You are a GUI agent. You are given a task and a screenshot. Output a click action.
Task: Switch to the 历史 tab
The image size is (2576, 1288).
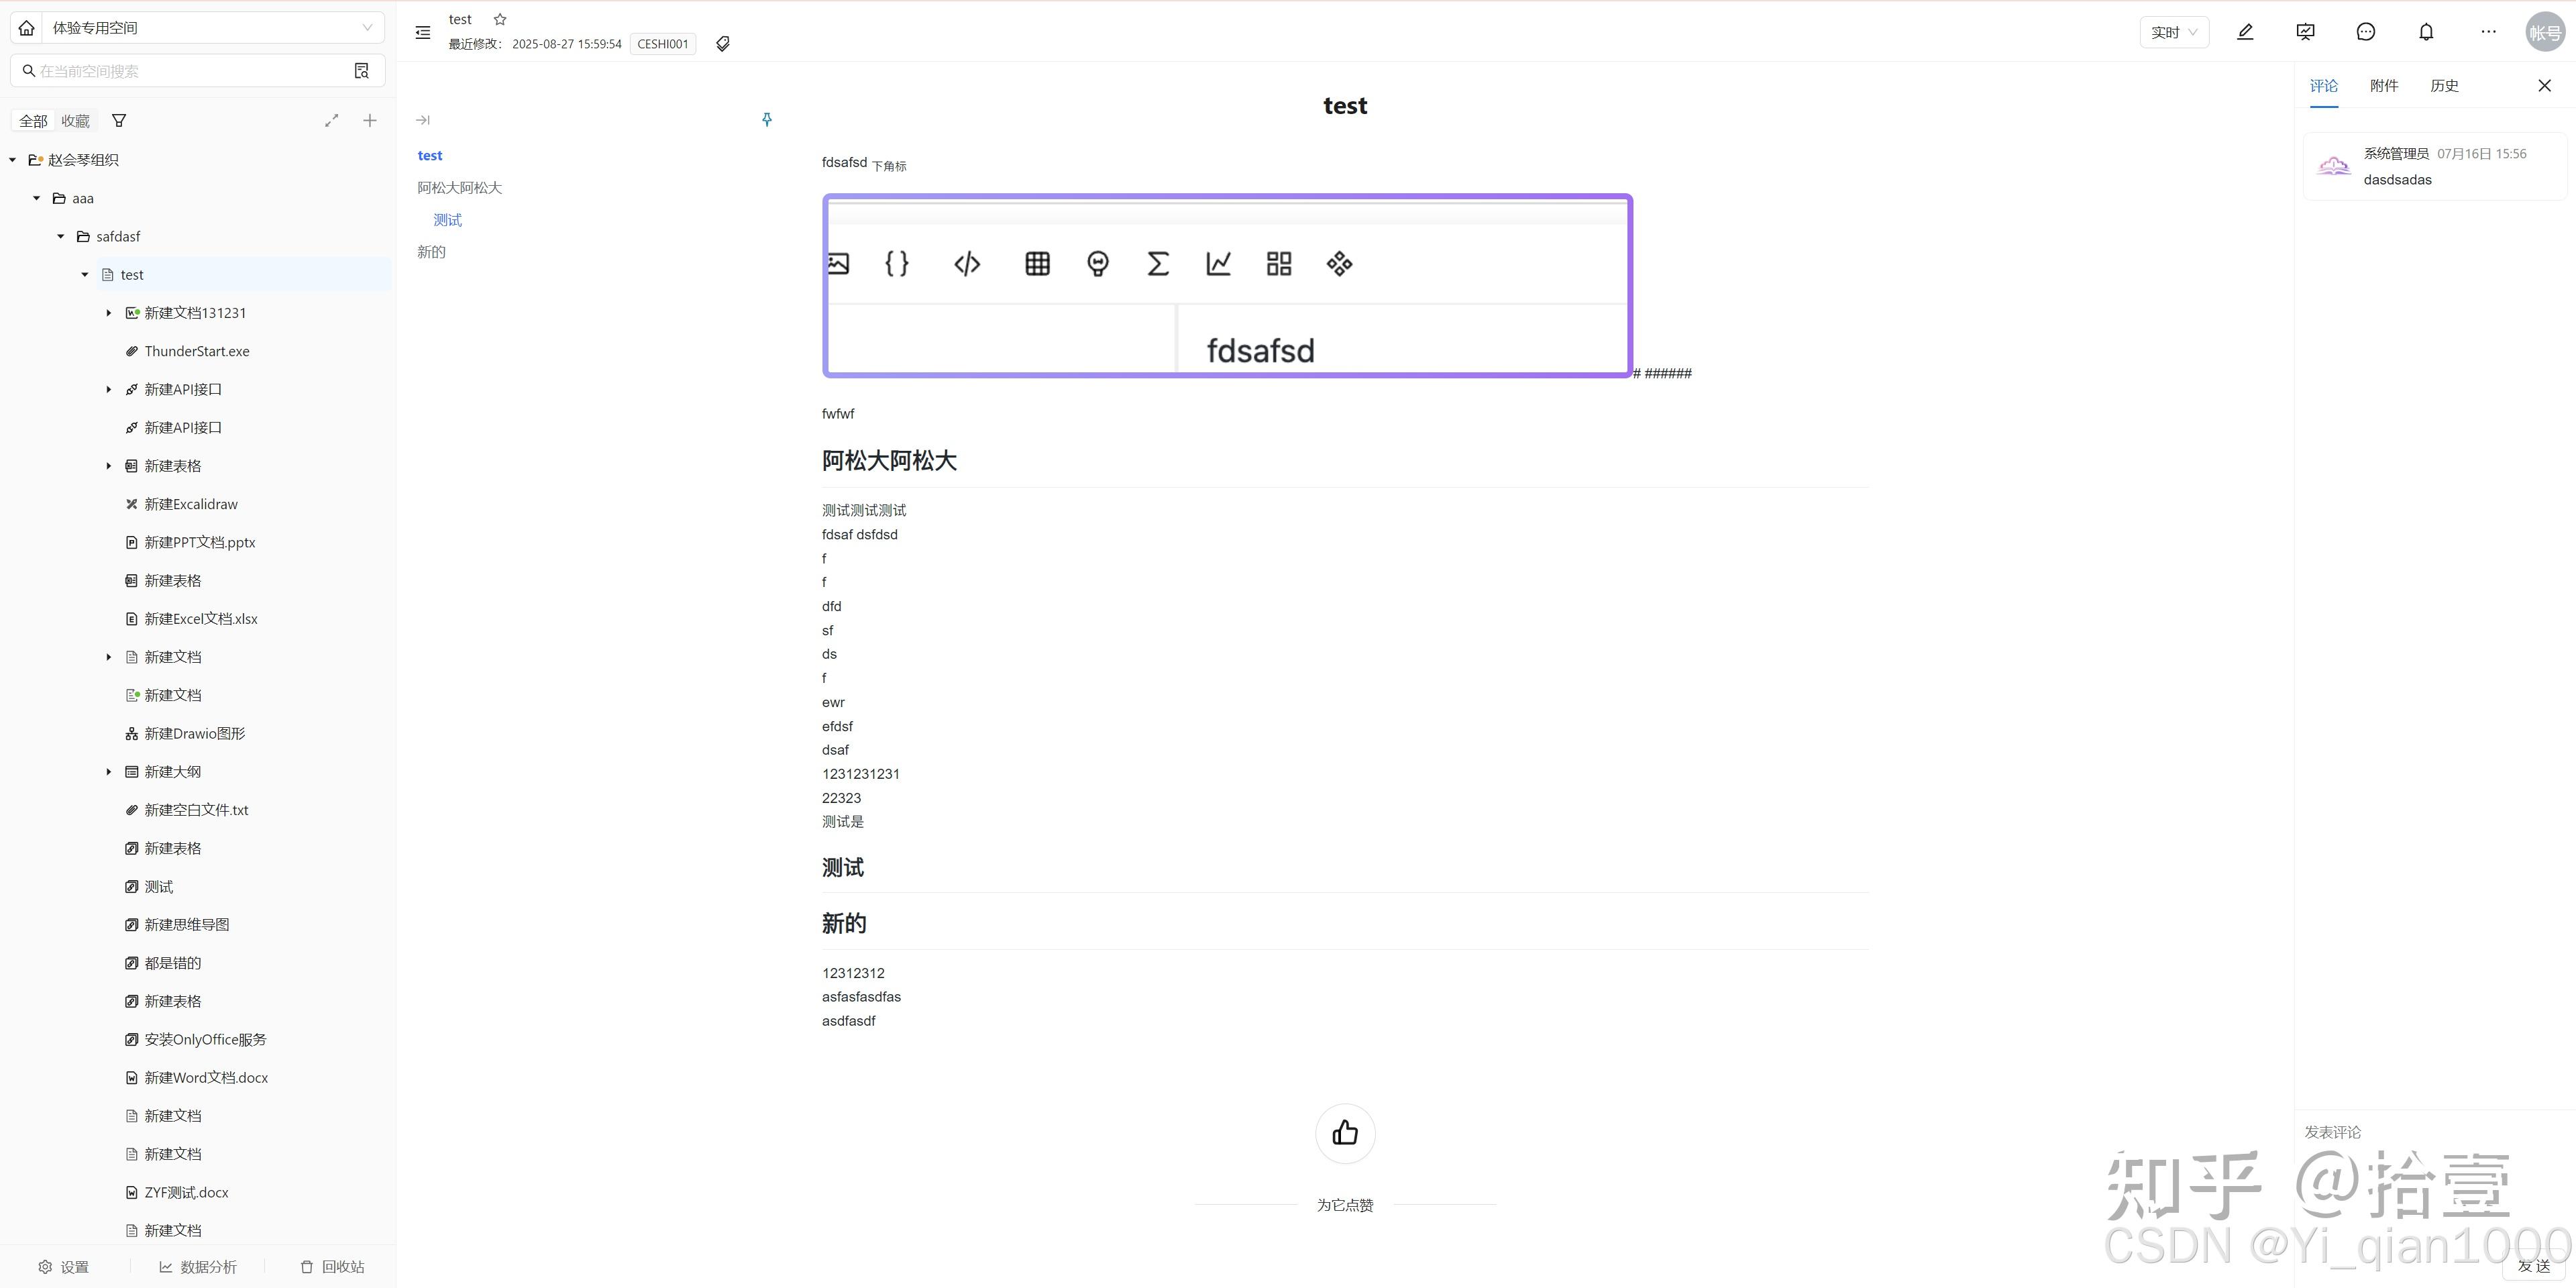pos(2444,85)
